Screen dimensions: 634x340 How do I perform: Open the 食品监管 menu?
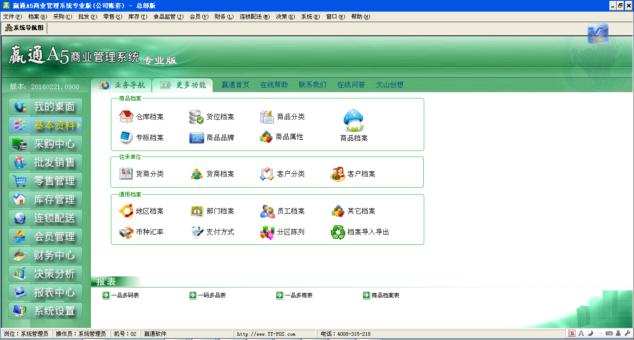point(168,16)
